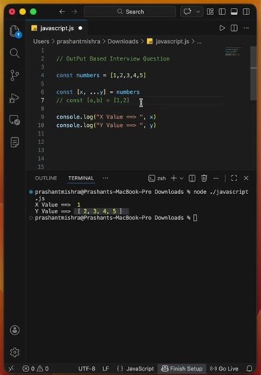Kill terminal with trash icon

(204, 178)
